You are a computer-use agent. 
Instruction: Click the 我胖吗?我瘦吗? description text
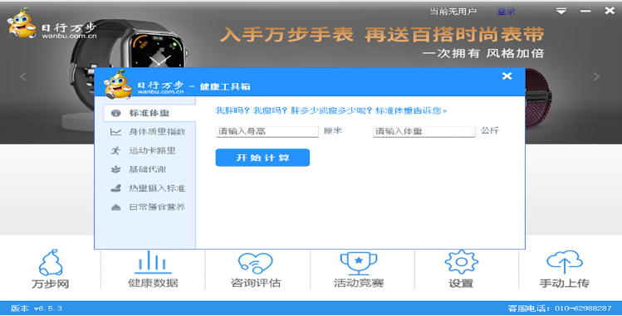pyautogui.click(x=331, y=111)
